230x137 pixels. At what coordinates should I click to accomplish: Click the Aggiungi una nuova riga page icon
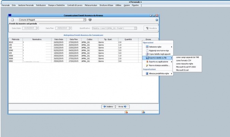[147, 50]
